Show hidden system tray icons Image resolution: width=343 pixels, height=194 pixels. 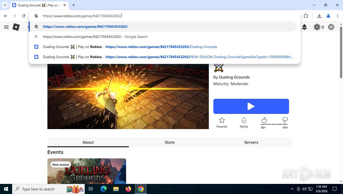[x=292, y=189]
